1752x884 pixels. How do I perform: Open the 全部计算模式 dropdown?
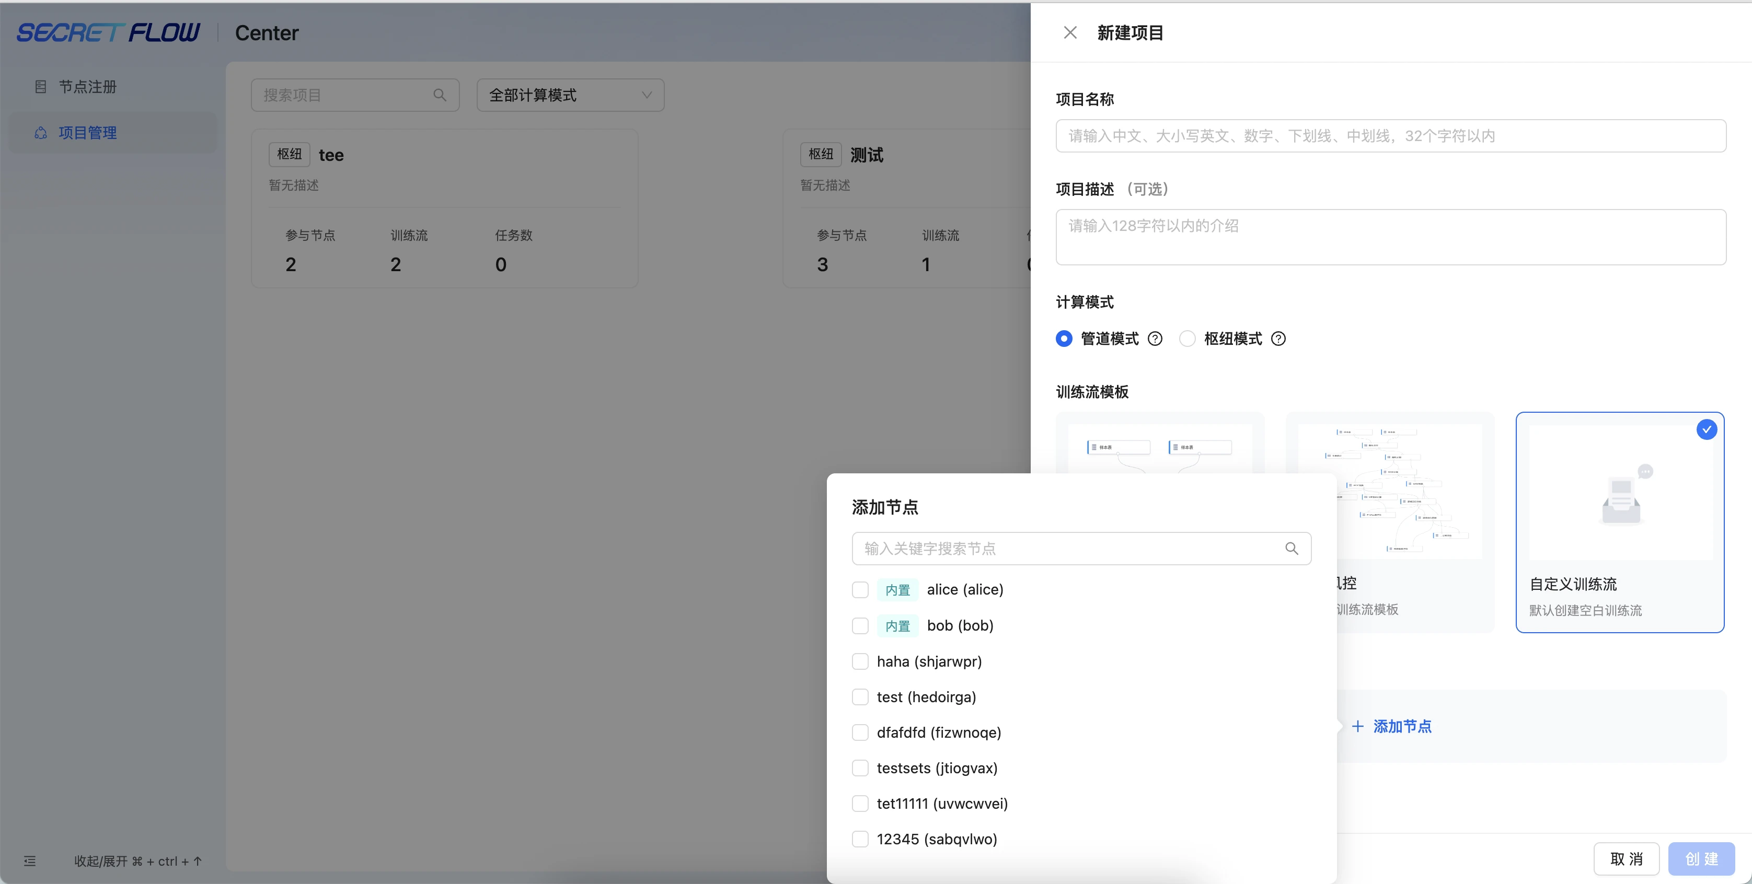571,95
